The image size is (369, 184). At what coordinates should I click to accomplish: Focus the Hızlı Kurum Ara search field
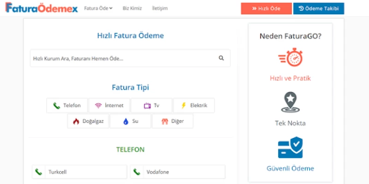122,58
